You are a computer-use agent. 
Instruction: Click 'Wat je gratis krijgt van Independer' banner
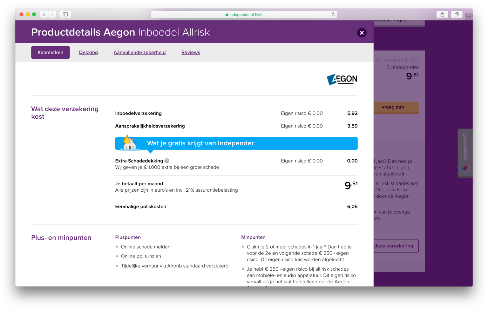pos(236,143)
